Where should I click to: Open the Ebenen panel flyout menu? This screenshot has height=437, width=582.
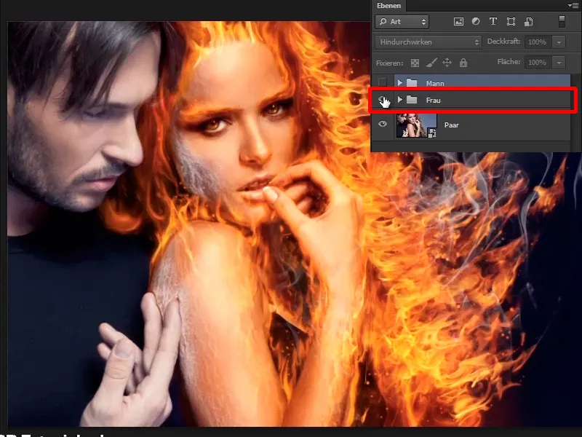pyautogui.click(x=573, y=6)
